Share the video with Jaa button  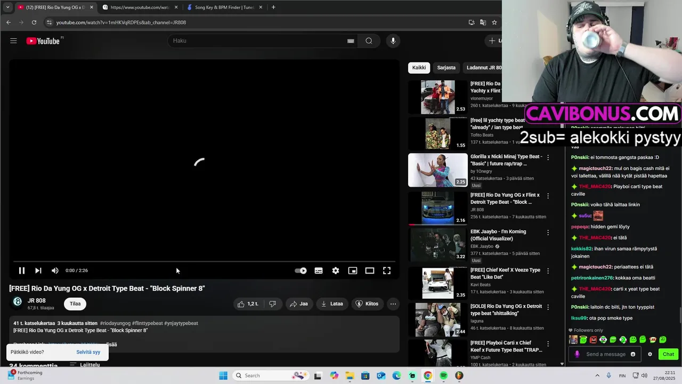(299, 304)
